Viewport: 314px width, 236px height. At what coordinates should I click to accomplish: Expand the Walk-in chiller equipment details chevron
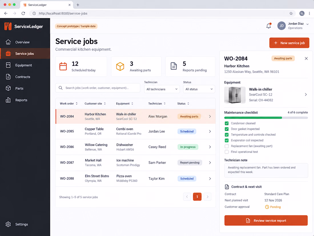306,94
